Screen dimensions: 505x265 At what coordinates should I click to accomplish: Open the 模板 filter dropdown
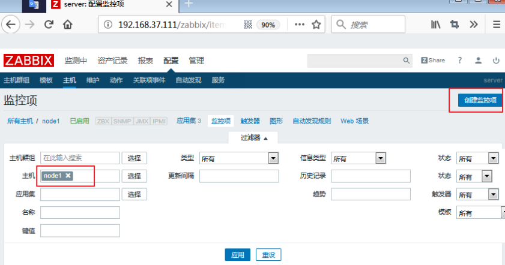pos(480,213)
